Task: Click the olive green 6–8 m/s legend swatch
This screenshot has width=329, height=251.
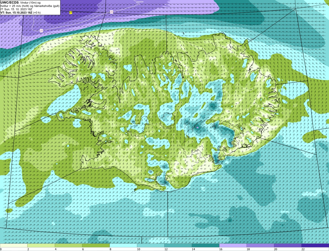Action: (96, 245)
